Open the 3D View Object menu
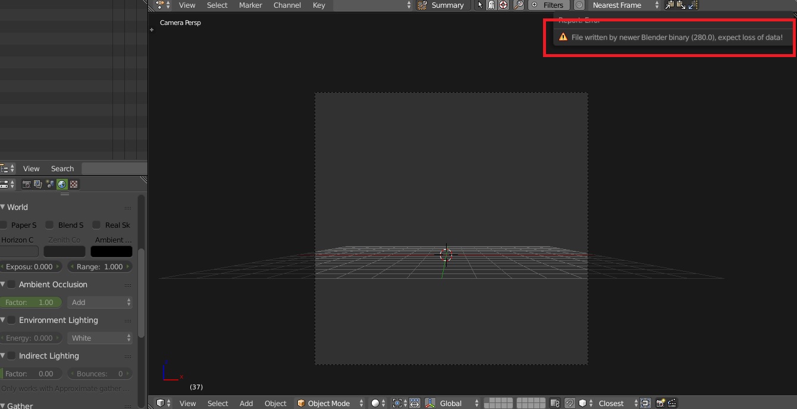The width and height of the screenshot is (797, 409). click(x=275, y=403)
